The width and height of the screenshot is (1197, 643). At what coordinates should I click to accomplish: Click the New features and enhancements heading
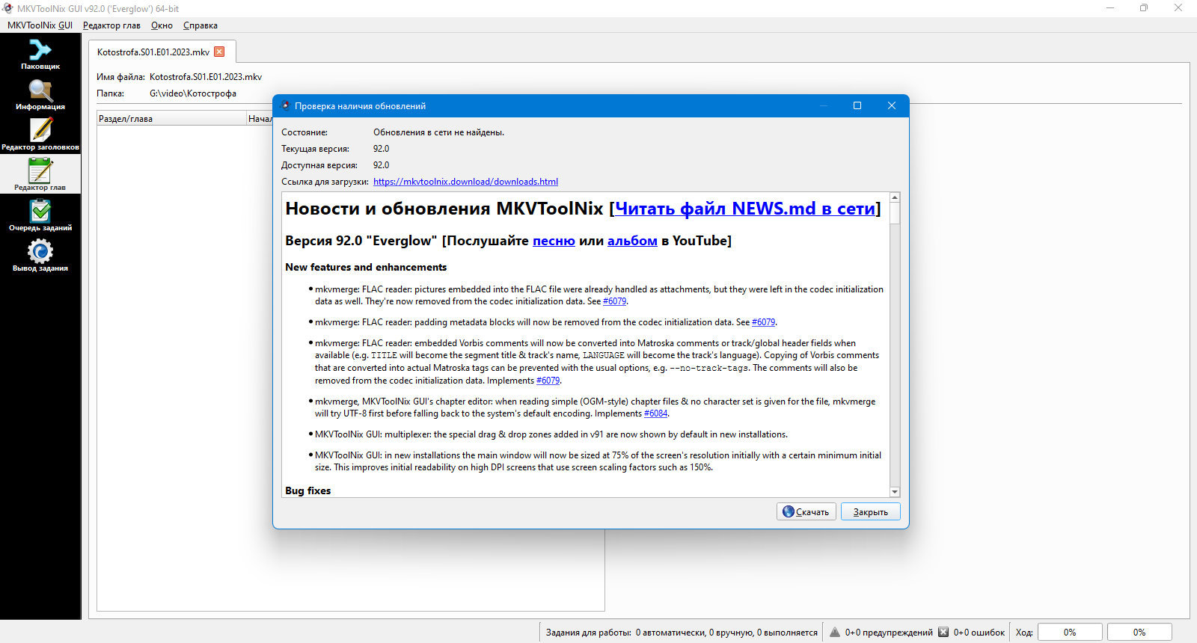pyautogui.click(x=366, y=267)
